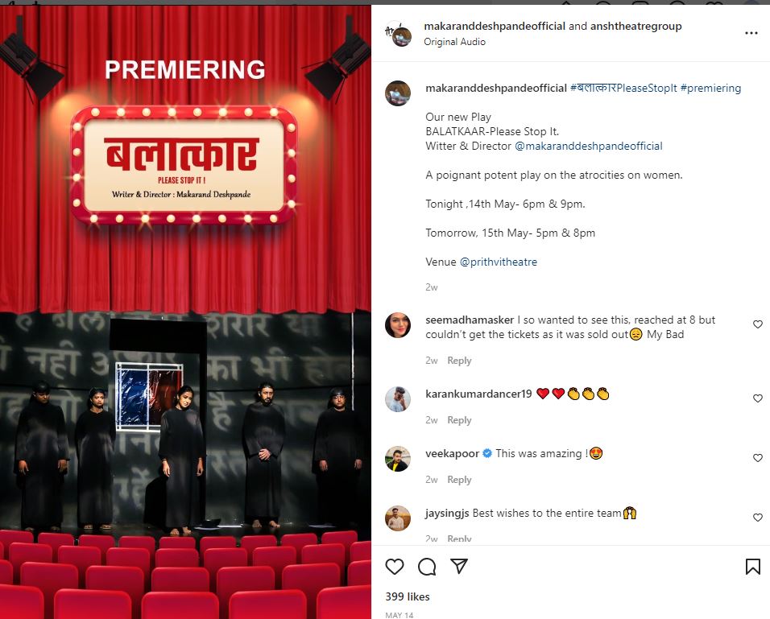
Task: View the 399 likes list
Action: (408, 596)
